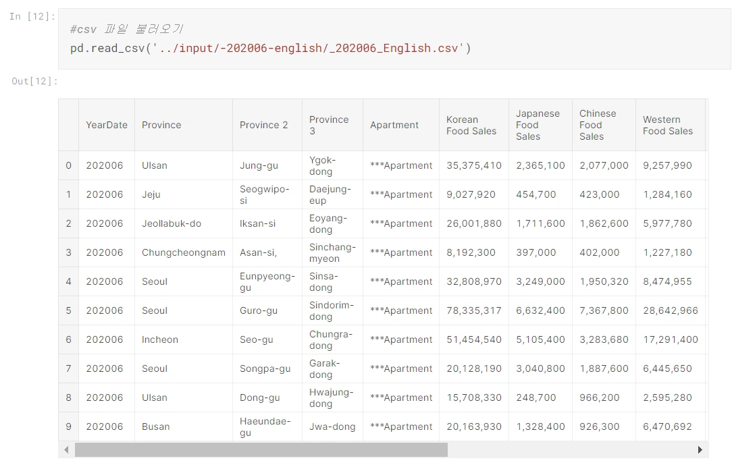The width and height of the screenshot is (732, 467).
Task: Click Japanese sales value 248,700
Action: [x=540, y=397]
